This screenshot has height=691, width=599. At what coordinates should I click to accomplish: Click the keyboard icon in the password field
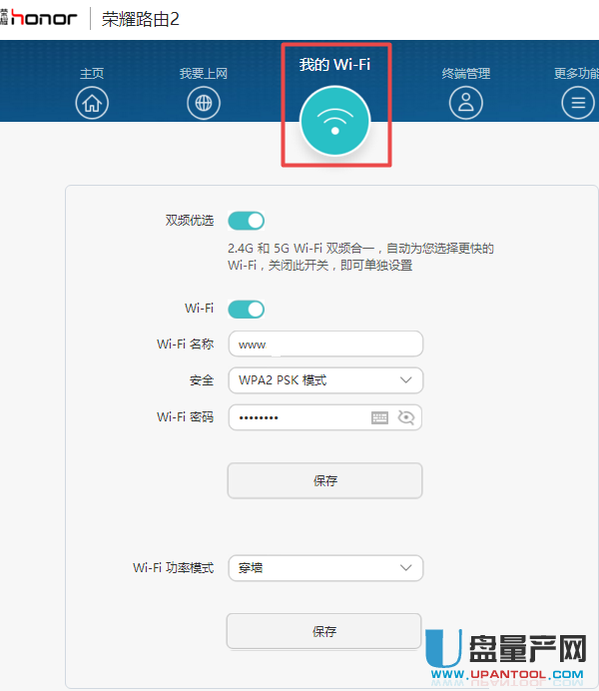[x=379, y=417]
